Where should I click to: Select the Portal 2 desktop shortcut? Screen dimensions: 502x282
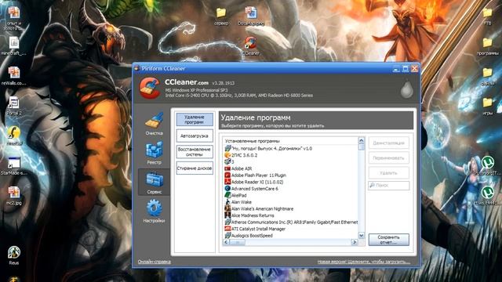coord(14,107)
